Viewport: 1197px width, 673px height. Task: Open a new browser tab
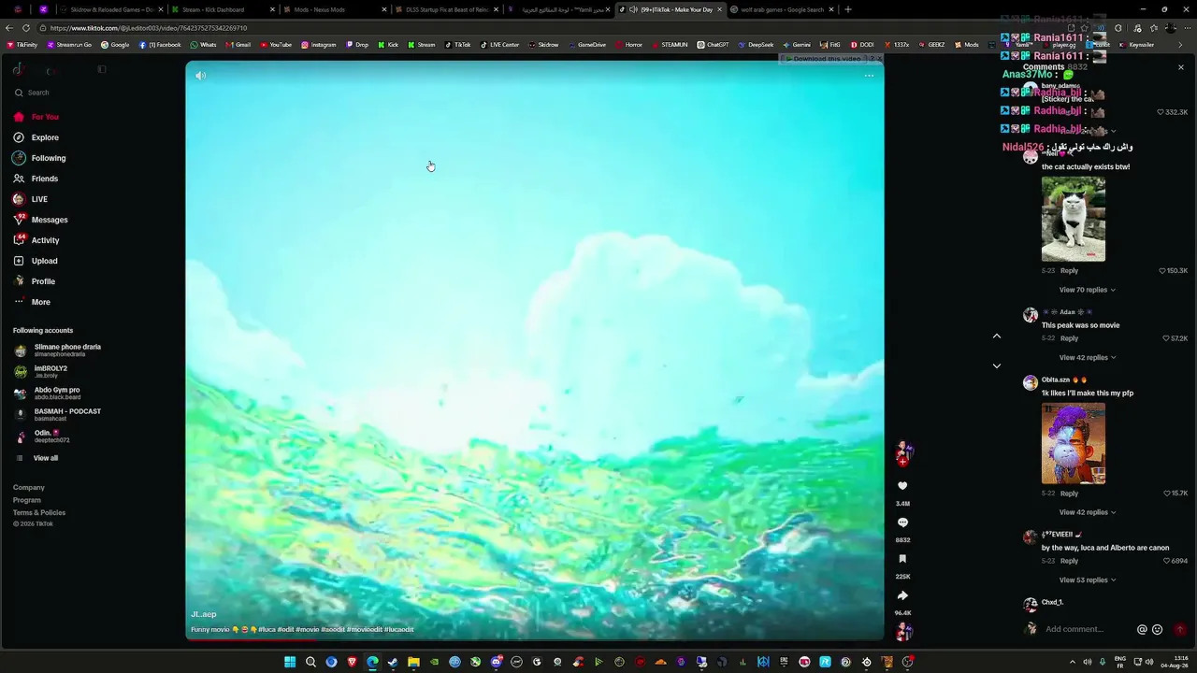(848, 9)
